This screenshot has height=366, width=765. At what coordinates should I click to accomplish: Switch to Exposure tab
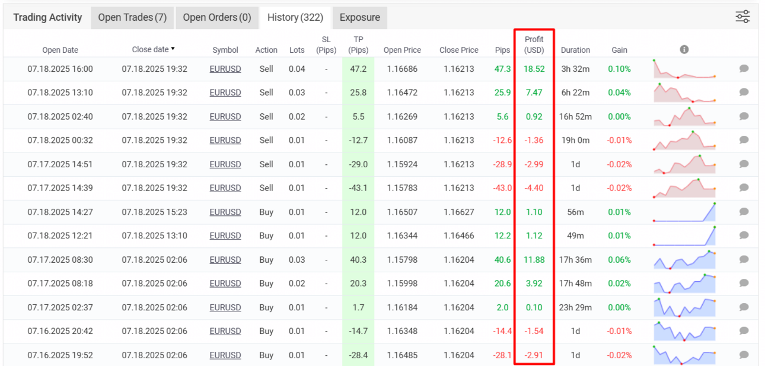point(360,18)
